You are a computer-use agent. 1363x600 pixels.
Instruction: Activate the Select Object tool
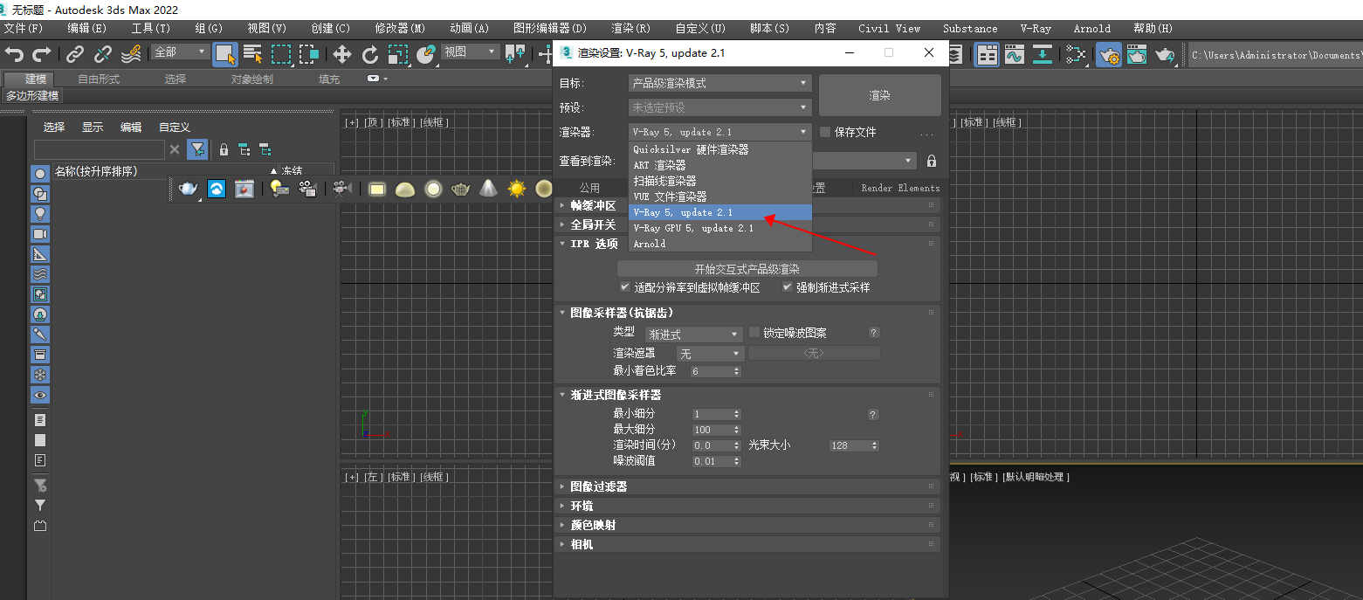coord(225,55)
